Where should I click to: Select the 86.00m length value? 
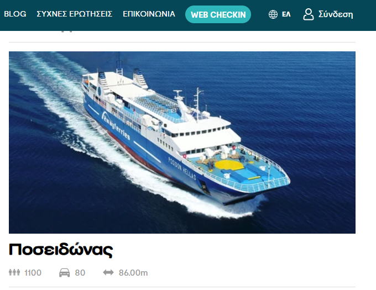(133, 273)
